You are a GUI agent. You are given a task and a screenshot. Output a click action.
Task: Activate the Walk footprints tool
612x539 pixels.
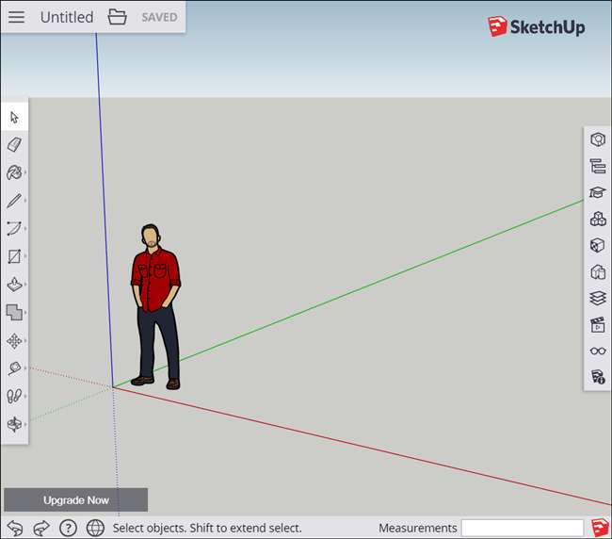(x=14, y=396)
